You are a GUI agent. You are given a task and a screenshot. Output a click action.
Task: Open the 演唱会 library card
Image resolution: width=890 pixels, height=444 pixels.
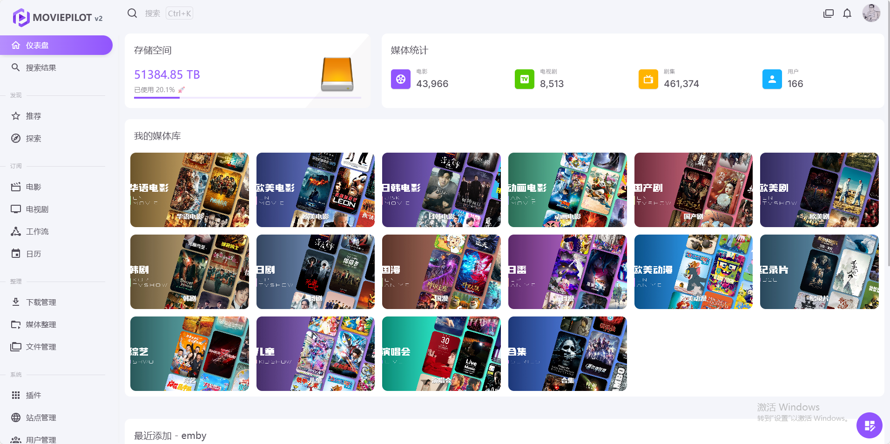click(x=441, y=354)
